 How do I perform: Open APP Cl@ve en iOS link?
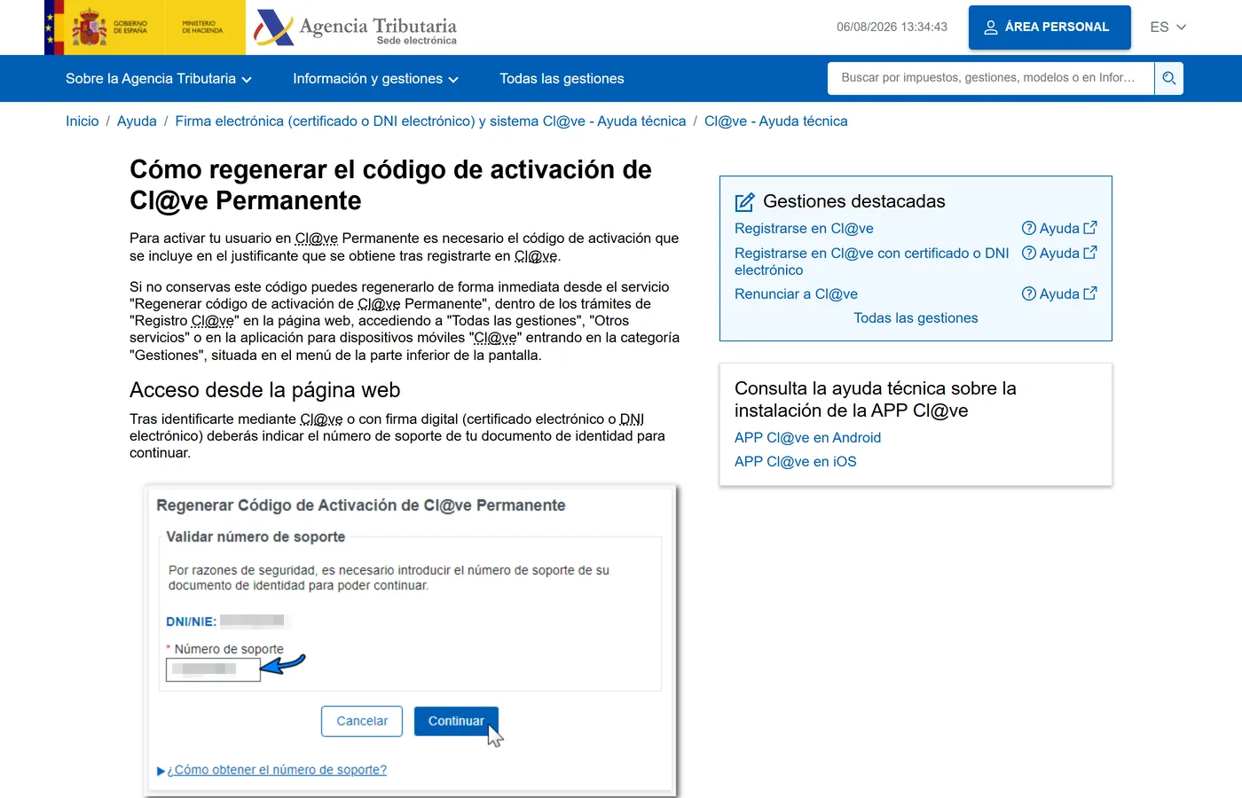tap(796, 461)
